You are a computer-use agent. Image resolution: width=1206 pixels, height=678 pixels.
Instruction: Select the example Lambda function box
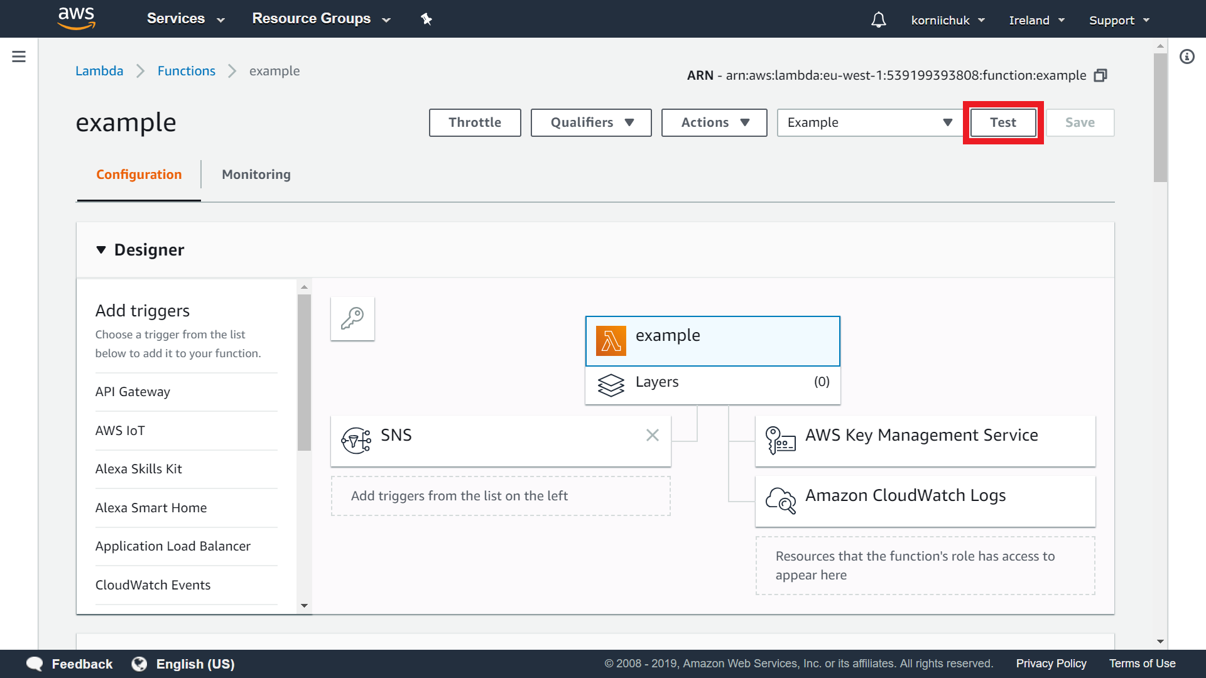pyautogui.click(x=712, y=341)
